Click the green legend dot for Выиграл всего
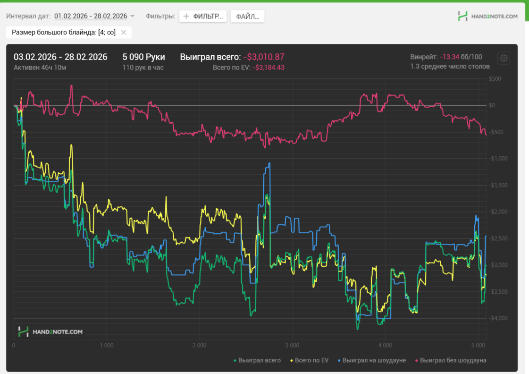The image size is (529, 374). [235, 361]
